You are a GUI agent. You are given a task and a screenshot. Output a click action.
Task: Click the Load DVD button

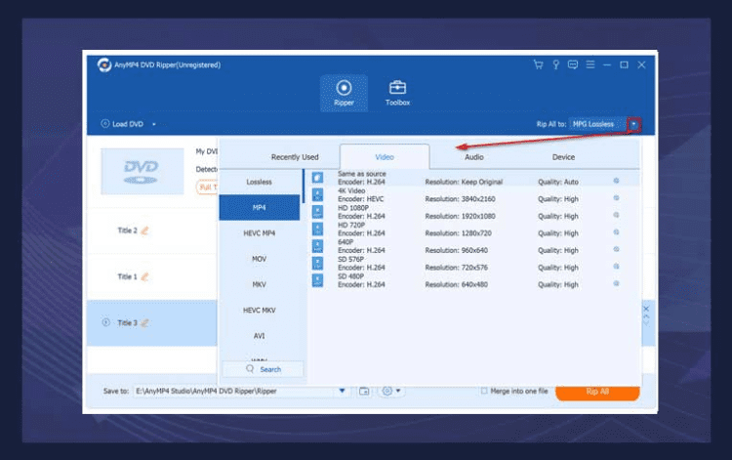(122, 124)
